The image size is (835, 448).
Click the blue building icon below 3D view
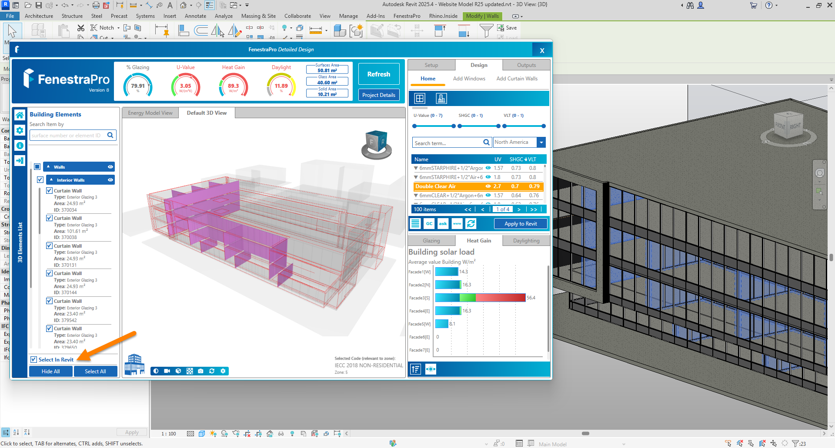pyautogui.click(x=134, y=364)
